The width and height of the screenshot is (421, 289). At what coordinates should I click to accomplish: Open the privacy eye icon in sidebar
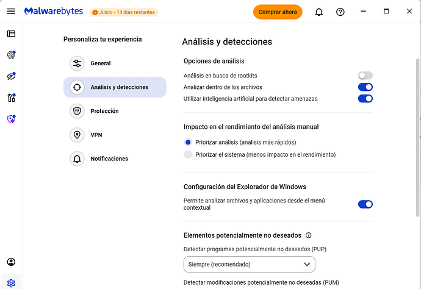(11, 77)
